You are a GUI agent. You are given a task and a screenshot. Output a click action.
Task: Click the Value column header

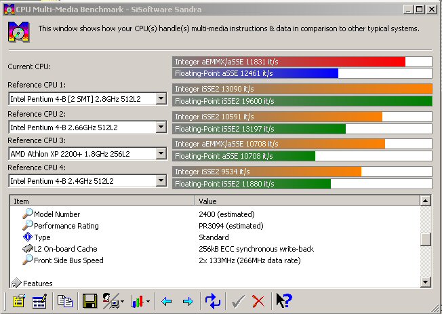pyautogui.click(x=307, y=201)
